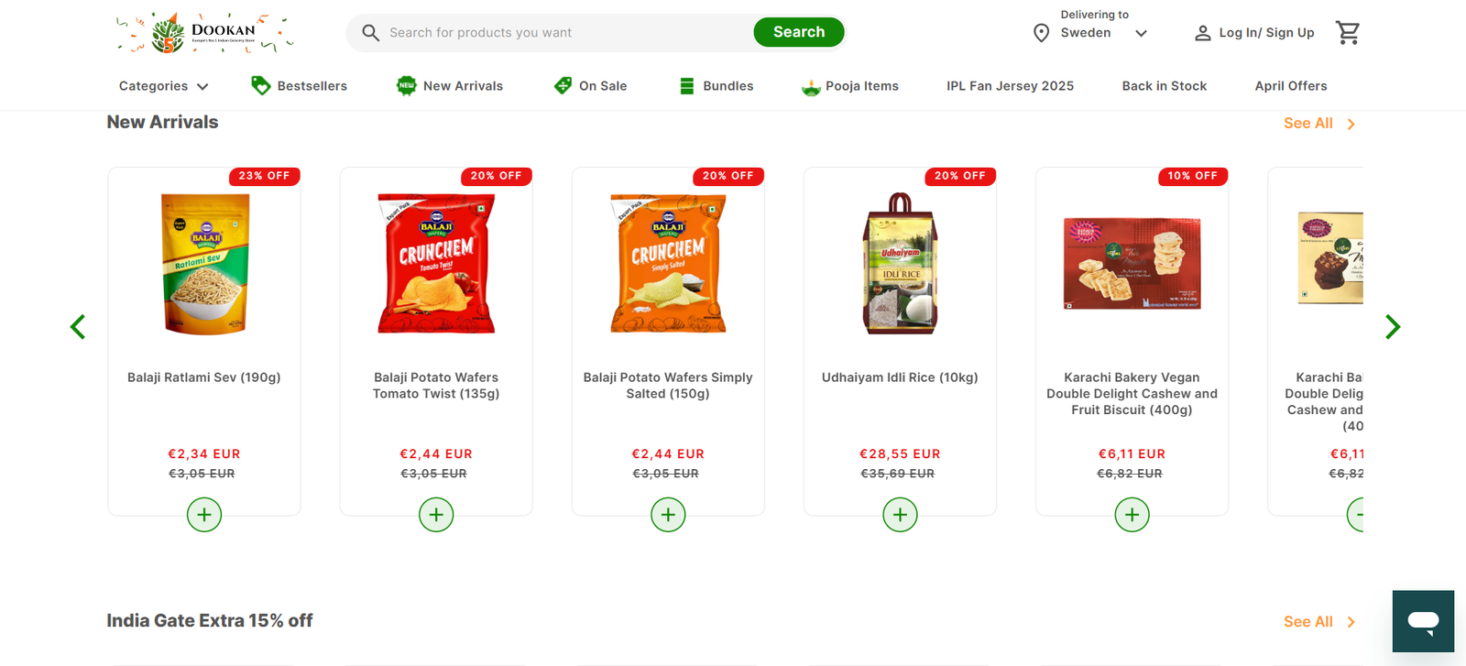Add Balaji Simply Salted wafers to cart
Screen dimensions: 1466x666
[x=668, y=515]
